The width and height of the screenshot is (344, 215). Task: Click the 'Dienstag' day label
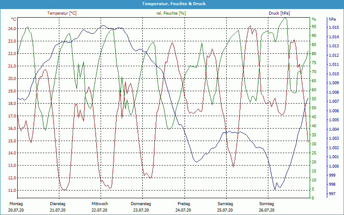[x=58, y=204]
